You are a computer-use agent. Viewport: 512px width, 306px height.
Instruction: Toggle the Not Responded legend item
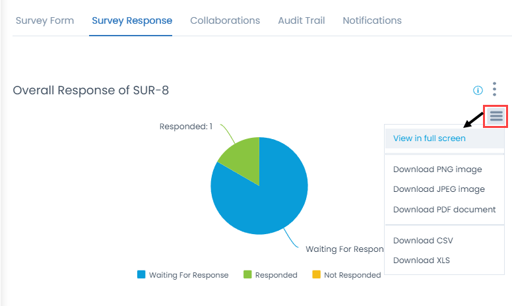click(x=352, y=275)
